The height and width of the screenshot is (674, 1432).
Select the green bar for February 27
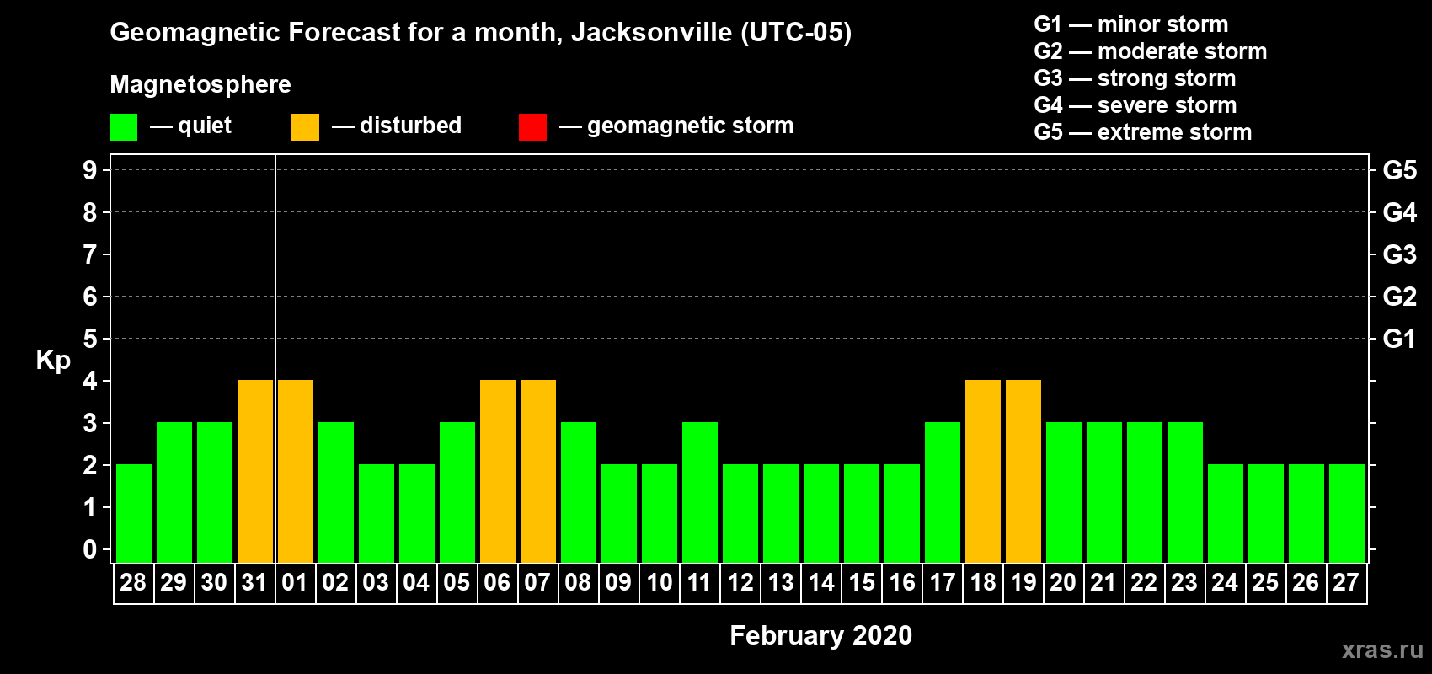pos(1347,513)
